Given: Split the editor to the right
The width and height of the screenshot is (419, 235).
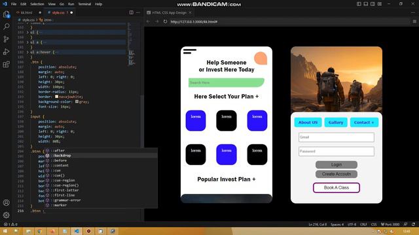Looking at the screenshot, I should tap(131, 12).
